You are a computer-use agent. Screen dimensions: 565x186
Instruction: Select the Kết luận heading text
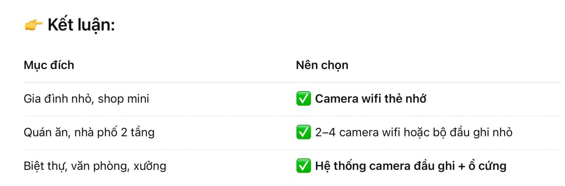coord(82,26)
